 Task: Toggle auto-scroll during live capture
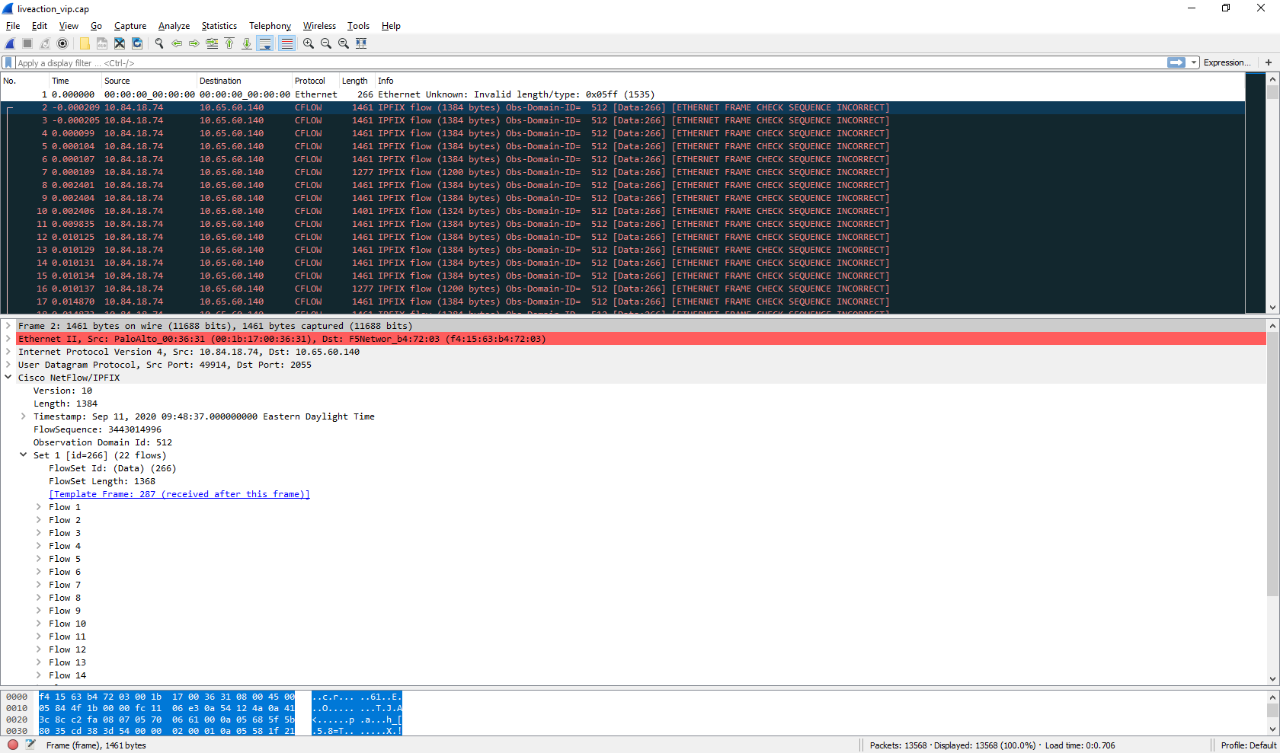(x=264, y=43)
